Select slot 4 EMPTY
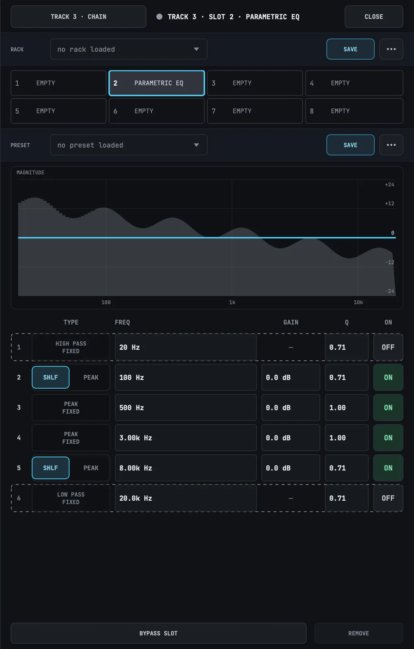 coord(354,83)
